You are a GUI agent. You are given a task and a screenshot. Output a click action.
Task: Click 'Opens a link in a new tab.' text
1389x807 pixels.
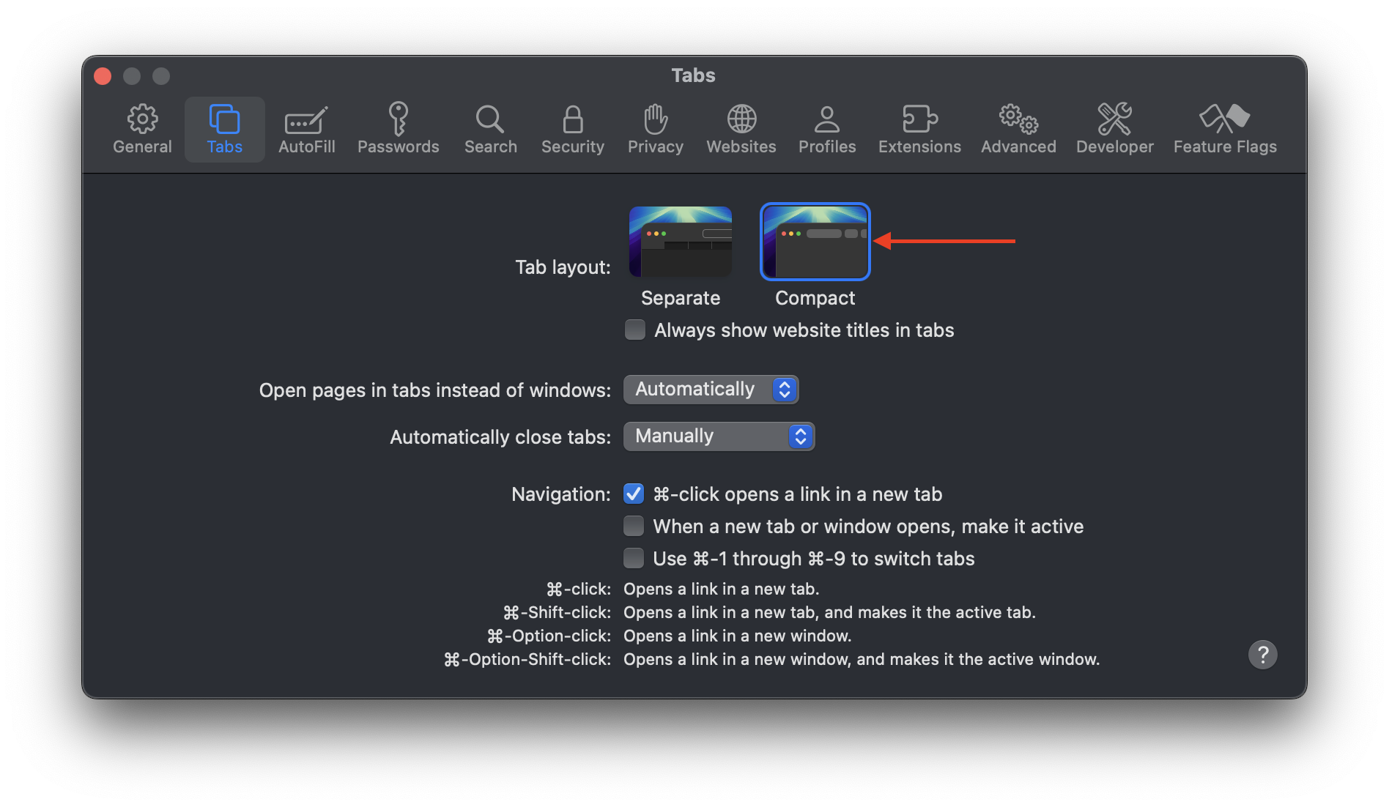pyautogui.click(x=721, y=589)
